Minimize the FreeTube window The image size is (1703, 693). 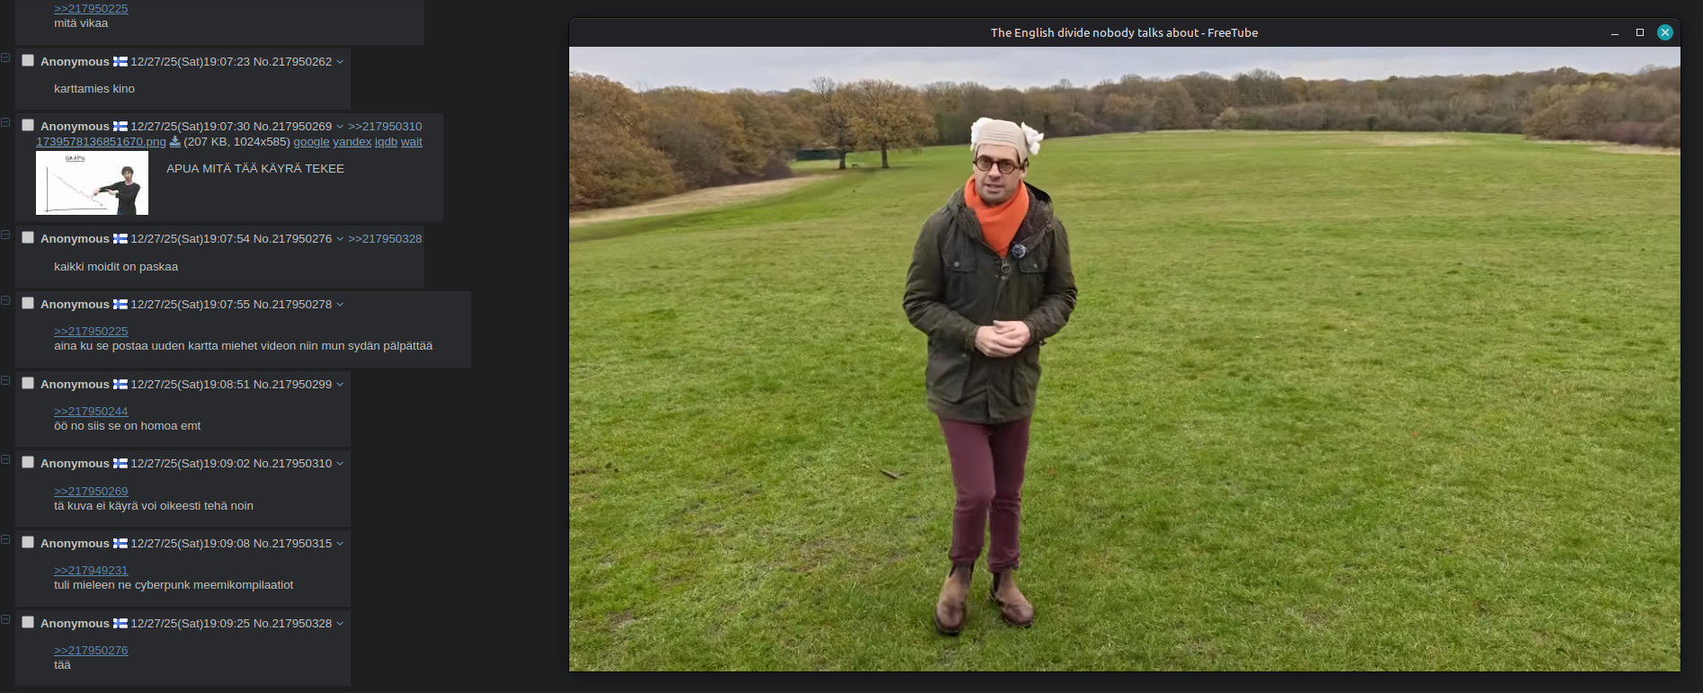(1615, 32)
